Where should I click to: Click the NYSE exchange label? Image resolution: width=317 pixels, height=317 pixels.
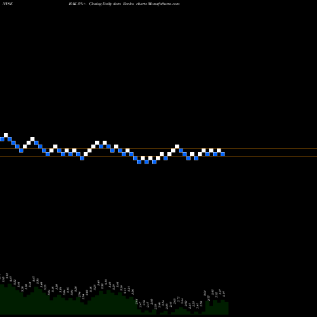click(x=8, y=4)
